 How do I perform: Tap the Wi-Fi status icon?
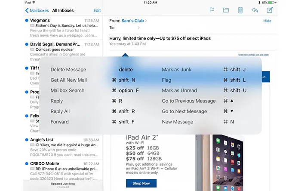(x=34, y=3)
